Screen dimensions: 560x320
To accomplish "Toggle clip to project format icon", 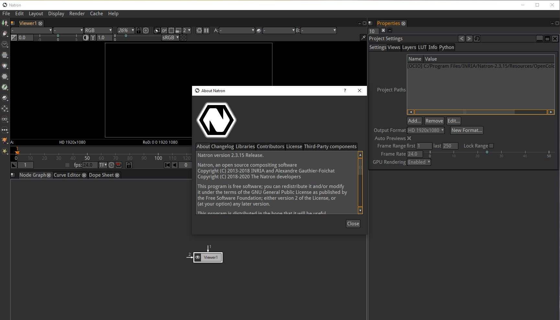I will [171, 30].
